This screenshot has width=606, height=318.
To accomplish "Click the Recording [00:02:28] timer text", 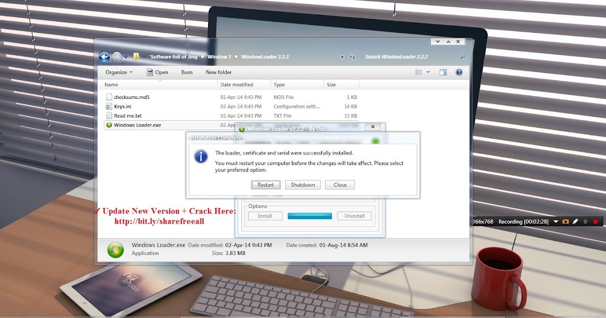I will click(x=524, y=222).
